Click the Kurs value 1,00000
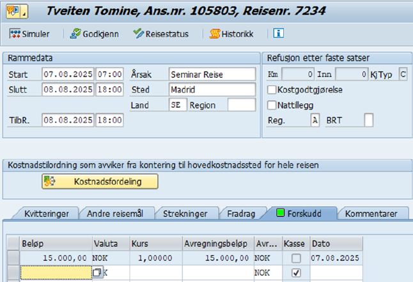This screenshot has height=282, width=413. coord(156,258)
